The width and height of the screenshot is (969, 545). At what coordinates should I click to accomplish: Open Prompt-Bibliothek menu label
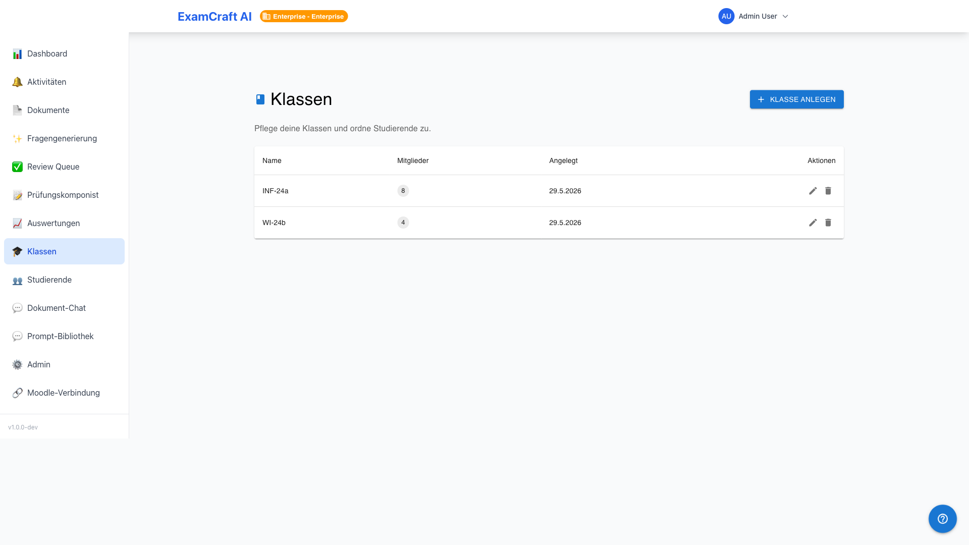(60, 336)
